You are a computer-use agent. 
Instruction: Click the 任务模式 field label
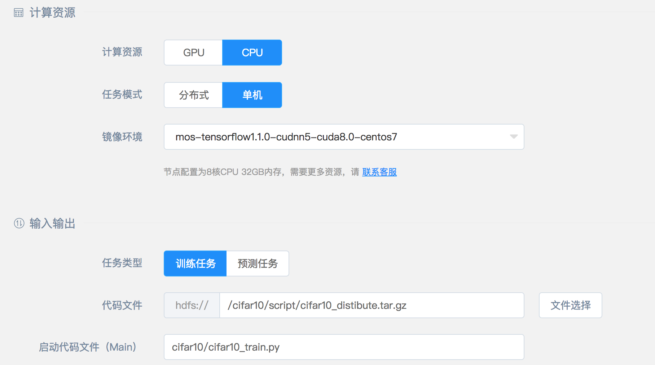pyautogui.click(x=122, y=95)
